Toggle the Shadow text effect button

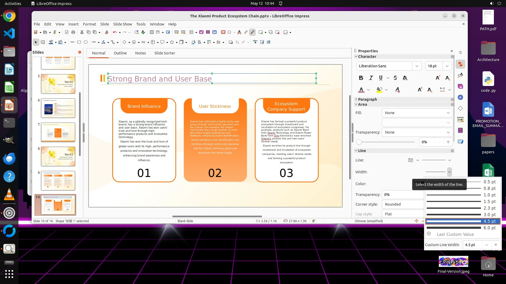(x=405, y=78)
